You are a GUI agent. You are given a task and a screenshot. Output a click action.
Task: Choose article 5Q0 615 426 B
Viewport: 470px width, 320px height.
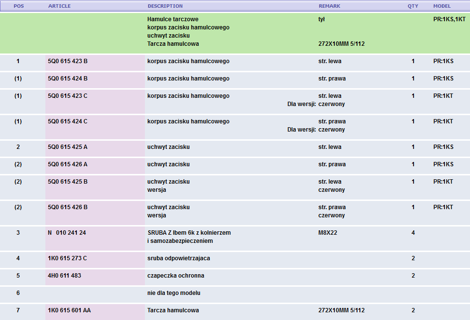click(68, 207)
